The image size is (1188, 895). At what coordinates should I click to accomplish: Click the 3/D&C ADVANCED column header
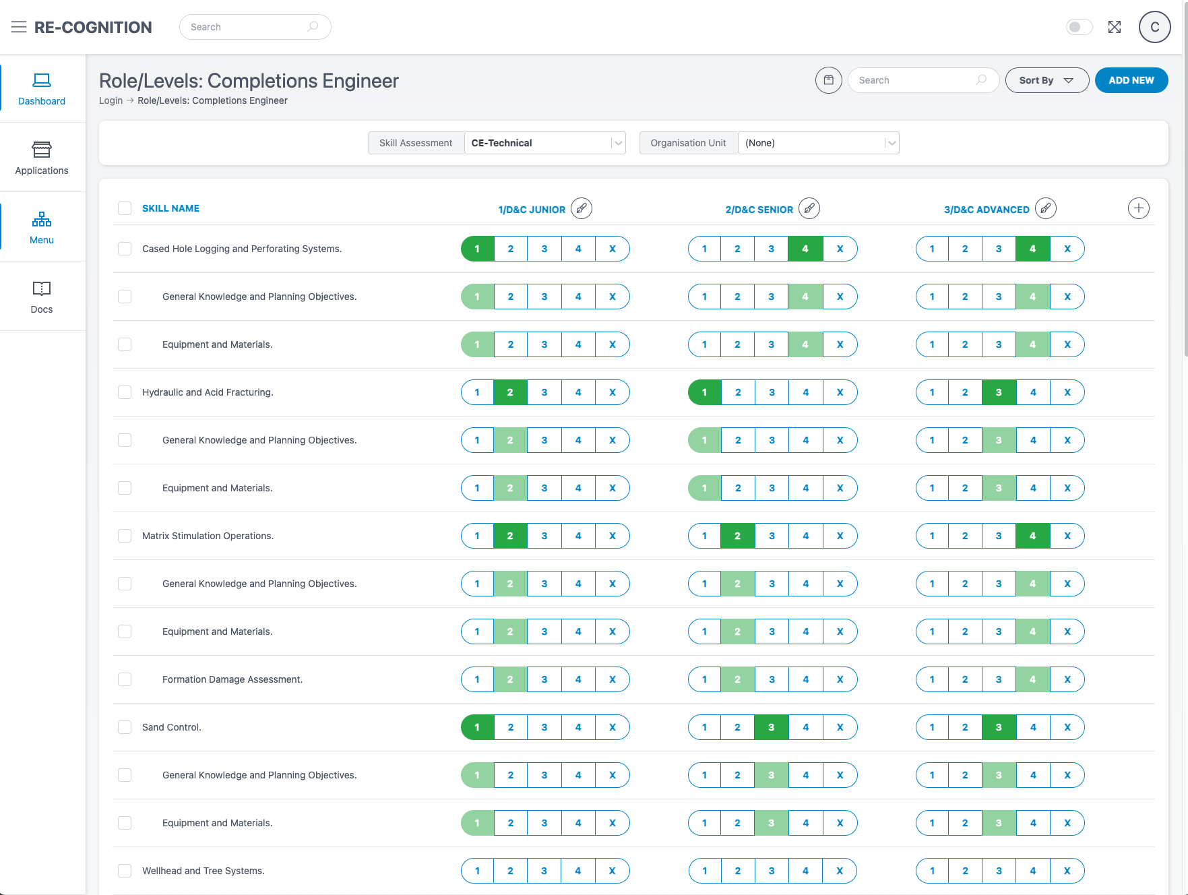pyautogui.click(x=987, y=210)
